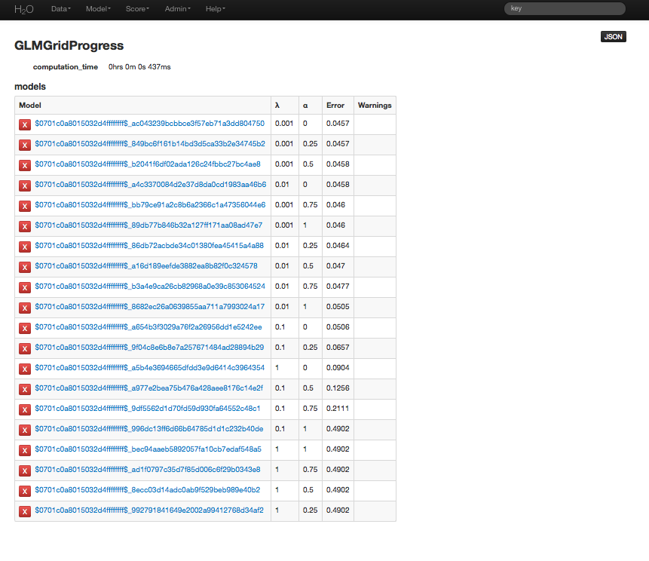Screen dimensions: 649x561
Task: Click the red X on the second model row
Action: (x=24, y=144)
